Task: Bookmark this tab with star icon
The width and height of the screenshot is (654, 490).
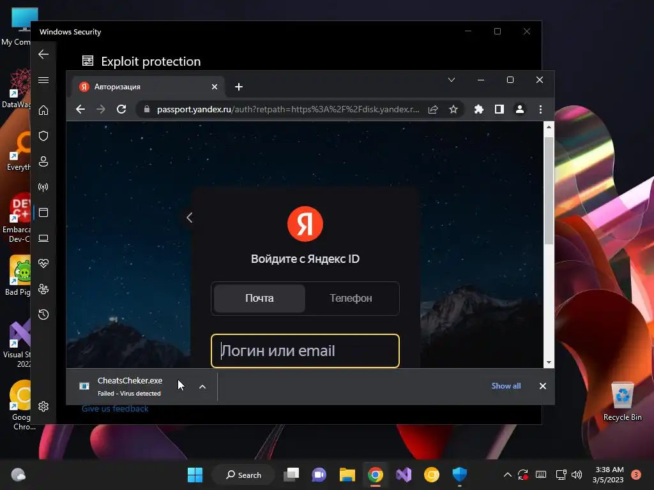Action: pos(453,109)
